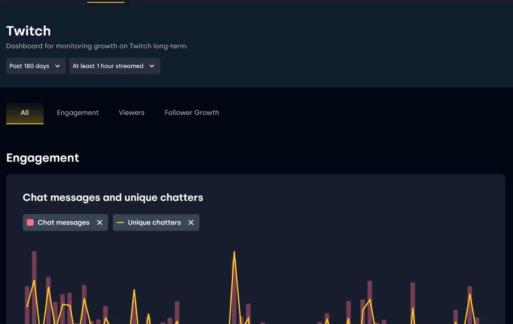Click the yellow Unique chatters line swatch
513x324 pixels.
click(120, 223)
